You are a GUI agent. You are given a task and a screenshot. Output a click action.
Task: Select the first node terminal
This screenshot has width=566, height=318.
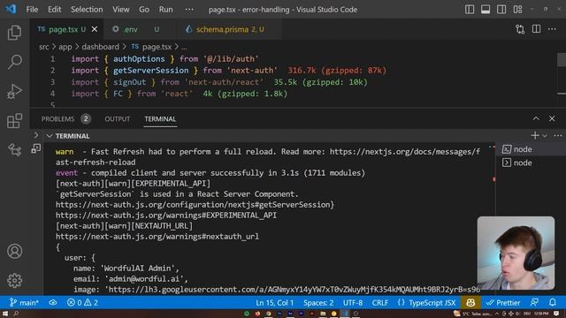[x=531, y=149]
